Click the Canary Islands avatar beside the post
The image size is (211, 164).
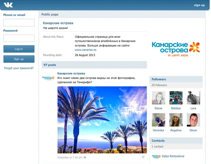coord(48,78)
